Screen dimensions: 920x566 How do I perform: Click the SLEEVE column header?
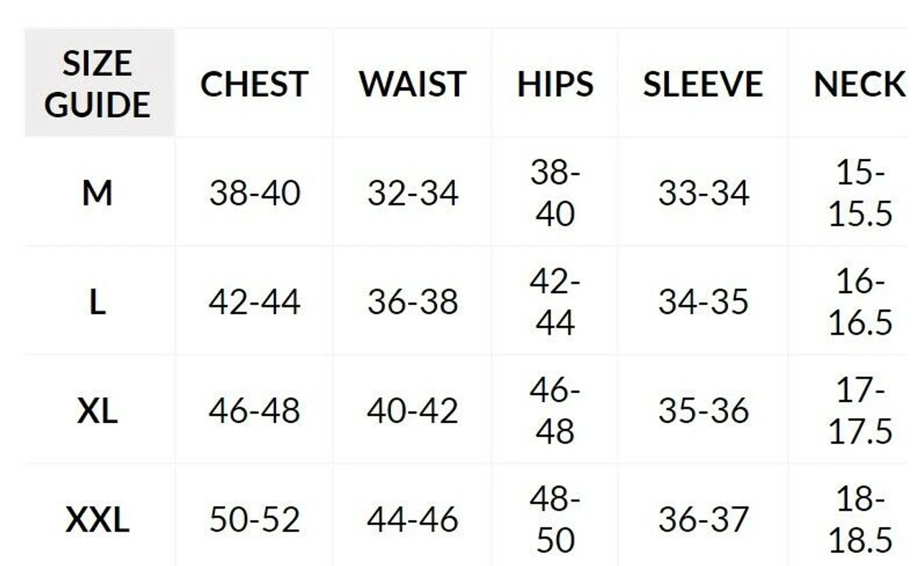(703, 84)
